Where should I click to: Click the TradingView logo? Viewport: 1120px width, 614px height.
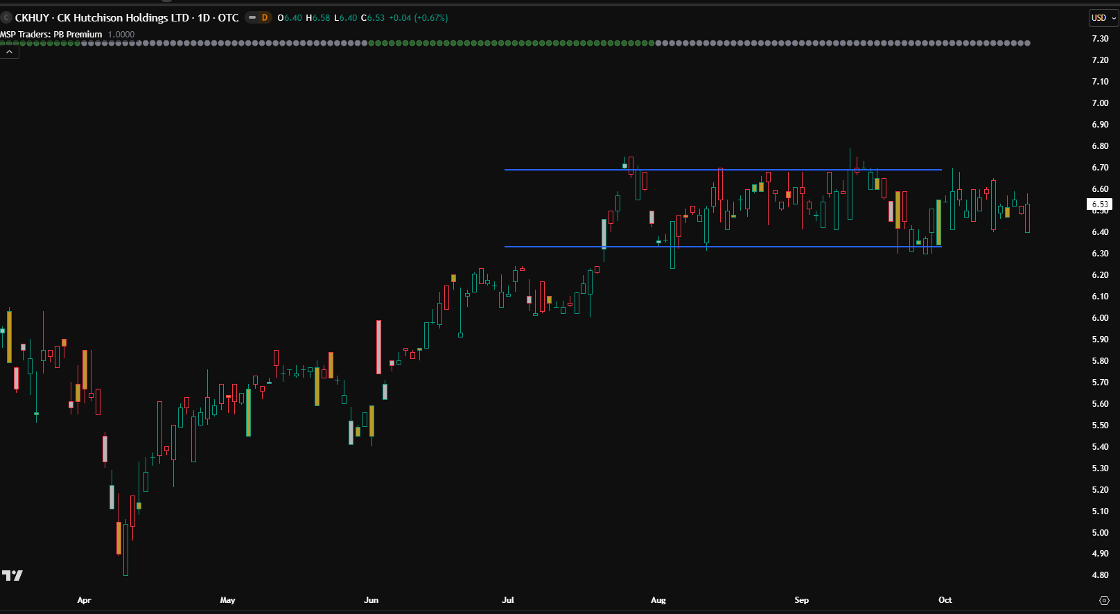click(x=12, y=575)
